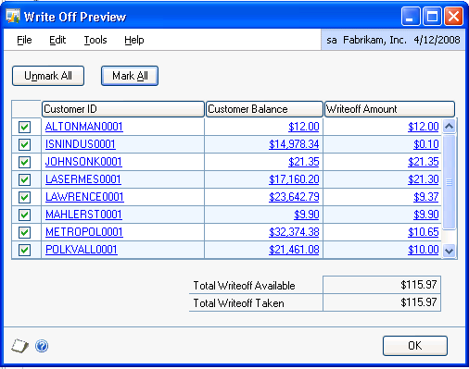Open the Edit menu

click(x=57, y=40)
